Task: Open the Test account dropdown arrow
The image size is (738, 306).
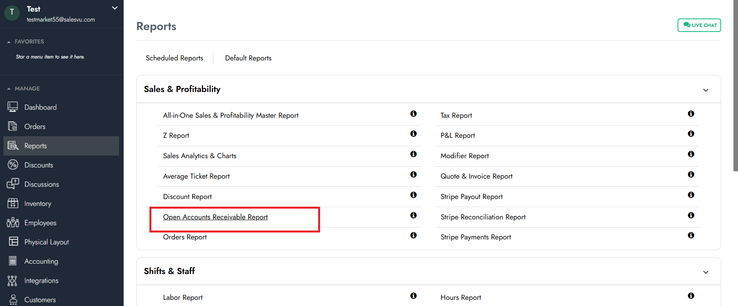Action: (x=114, y=8)
